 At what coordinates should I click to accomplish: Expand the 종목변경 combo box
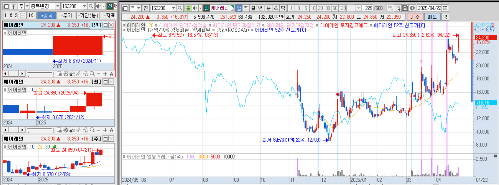[58, 6]
